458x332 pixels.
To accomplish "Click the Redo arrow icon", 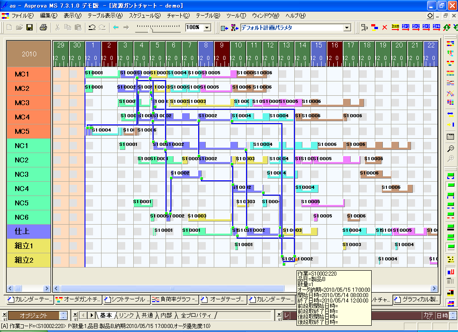I will pos(102,27).
